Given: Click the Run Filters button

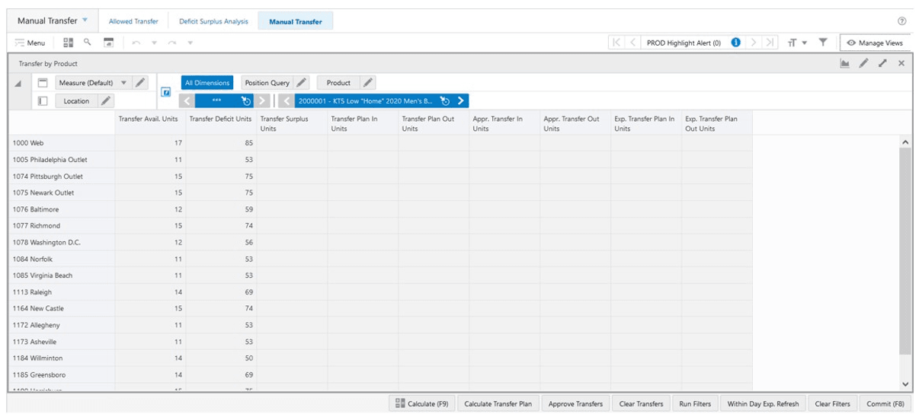Looking at the screenshot, I should [x=695, y=404].
